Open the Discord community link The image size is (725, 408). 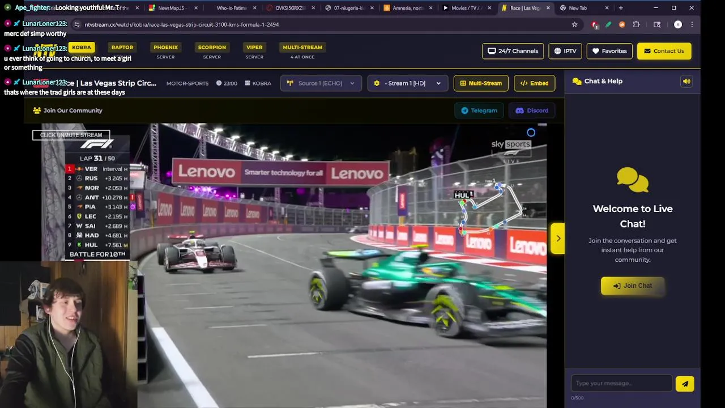tap(532, 110)
